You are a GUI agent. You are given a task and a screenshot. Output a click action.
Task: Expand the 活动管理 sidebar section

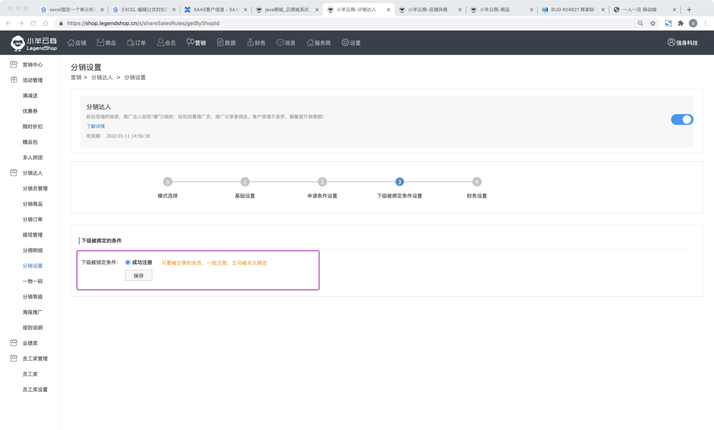coord(32,80)
